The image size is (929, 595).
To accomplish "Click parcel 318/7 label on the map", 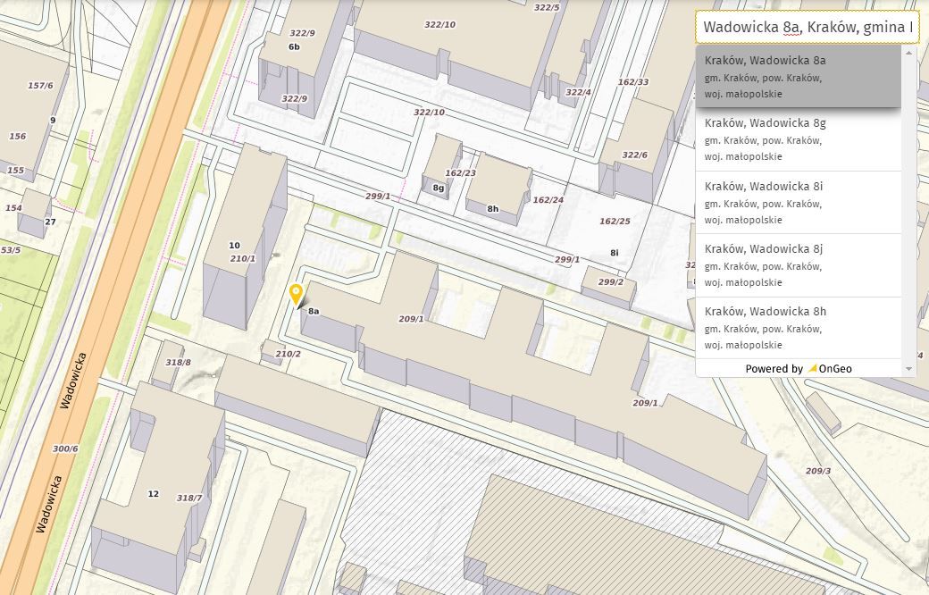I will [x=189, y=498].
